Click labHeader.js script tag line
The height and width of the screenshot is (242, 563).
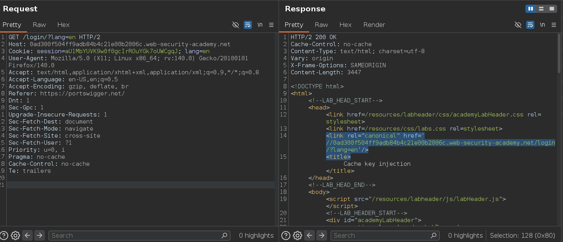416,199
